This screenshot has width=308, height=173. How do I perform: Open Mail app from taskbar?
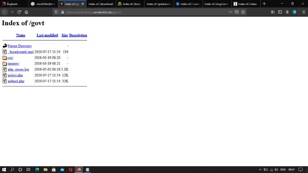[62, 169]
